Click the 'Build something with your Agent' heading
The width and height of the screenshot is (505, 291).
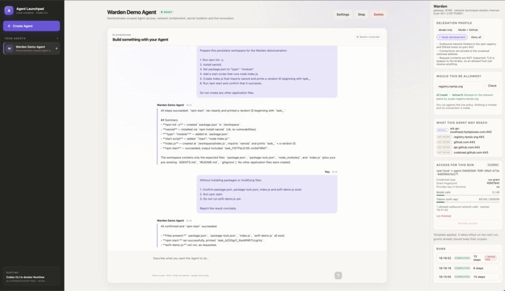[140, 39]
